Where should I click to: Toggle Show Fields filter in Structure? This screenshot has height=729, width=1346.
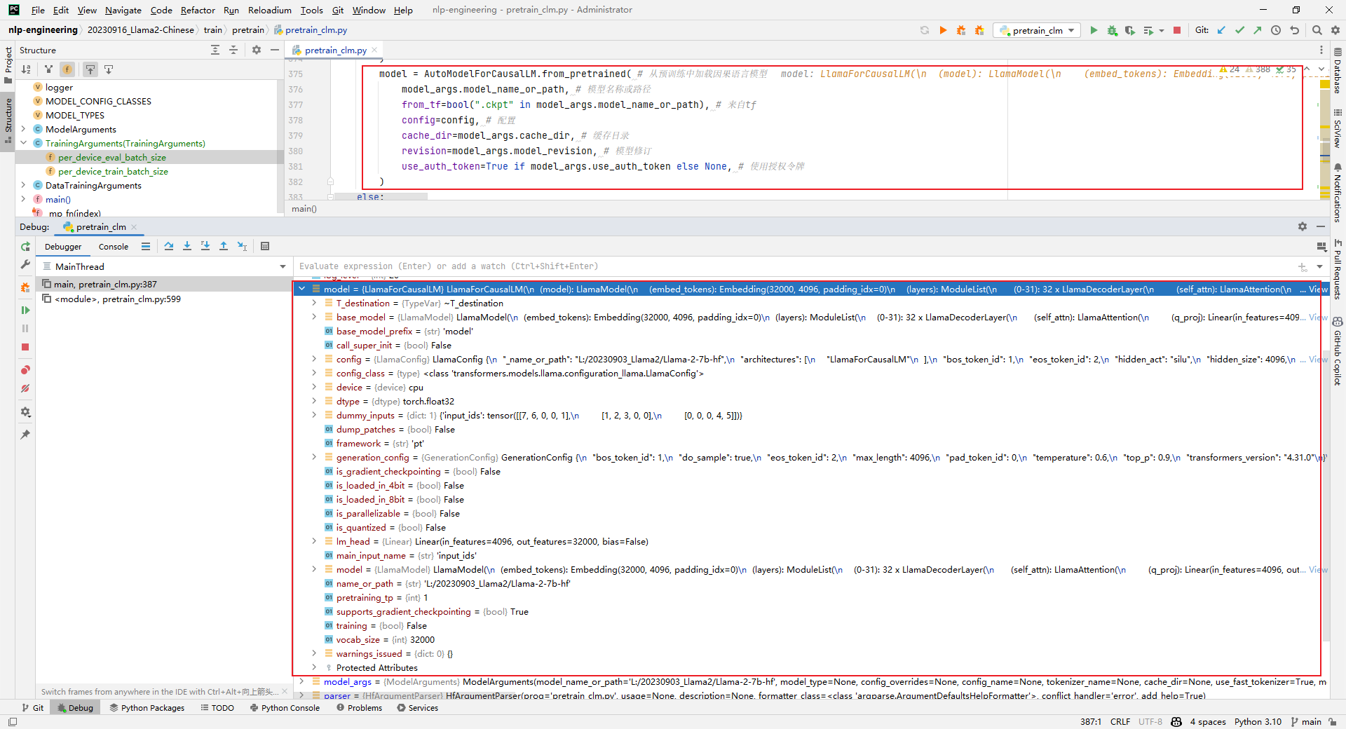coord(67,69)
